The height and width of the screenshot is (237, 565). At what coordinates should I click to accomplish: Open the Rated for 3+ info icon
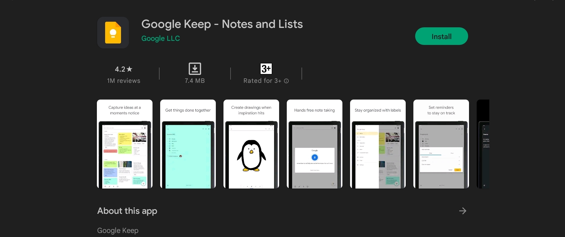tap(286, 81)
